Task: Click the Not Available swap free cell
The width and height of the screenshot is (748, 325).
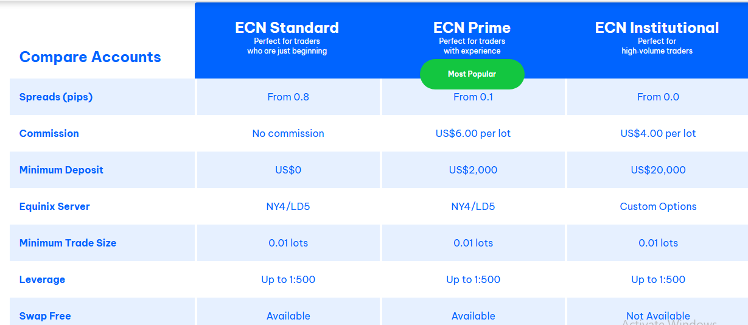Action: point(658,316)
